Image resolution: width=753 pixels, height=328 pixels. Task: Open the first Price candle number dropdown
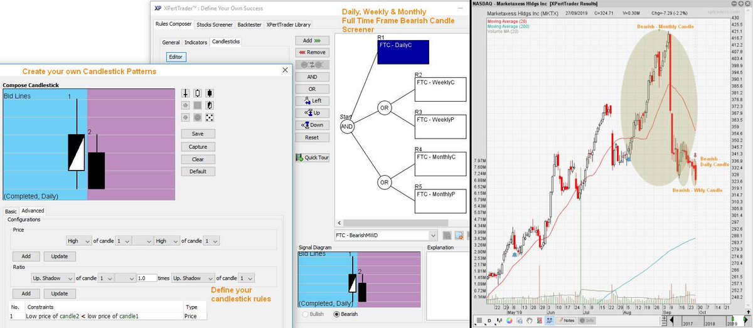pyautogui.click(x=123, y=241)
